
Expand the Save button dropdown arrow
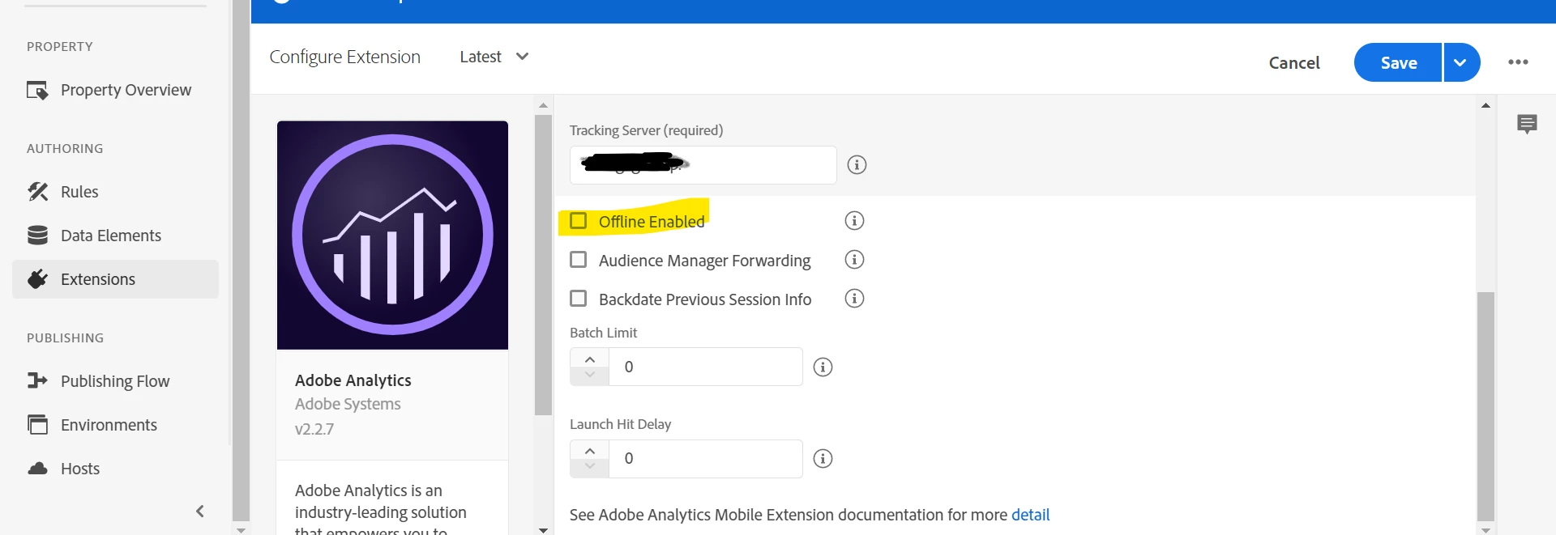point(1460,62)
